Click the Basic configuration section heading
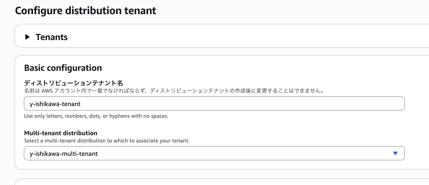 (63, 68)
